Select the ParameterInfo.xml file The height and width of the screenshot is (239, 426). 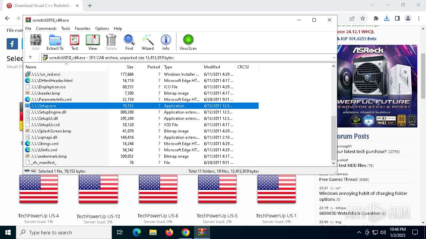(x=141, y=100)
